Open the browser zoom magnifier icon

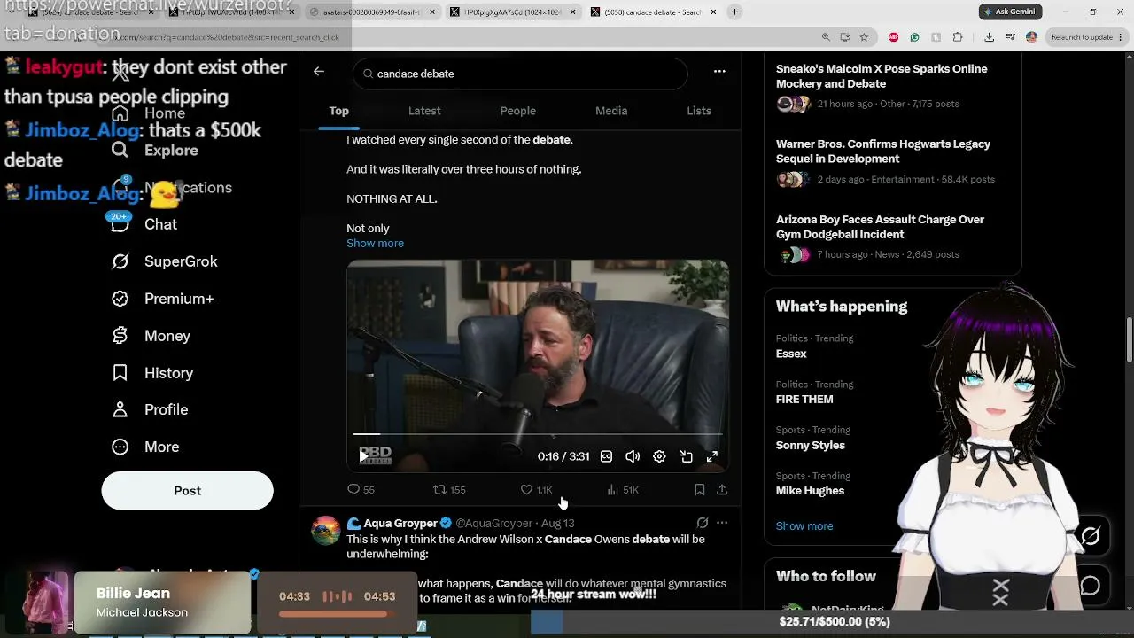(x=826, y=37)
